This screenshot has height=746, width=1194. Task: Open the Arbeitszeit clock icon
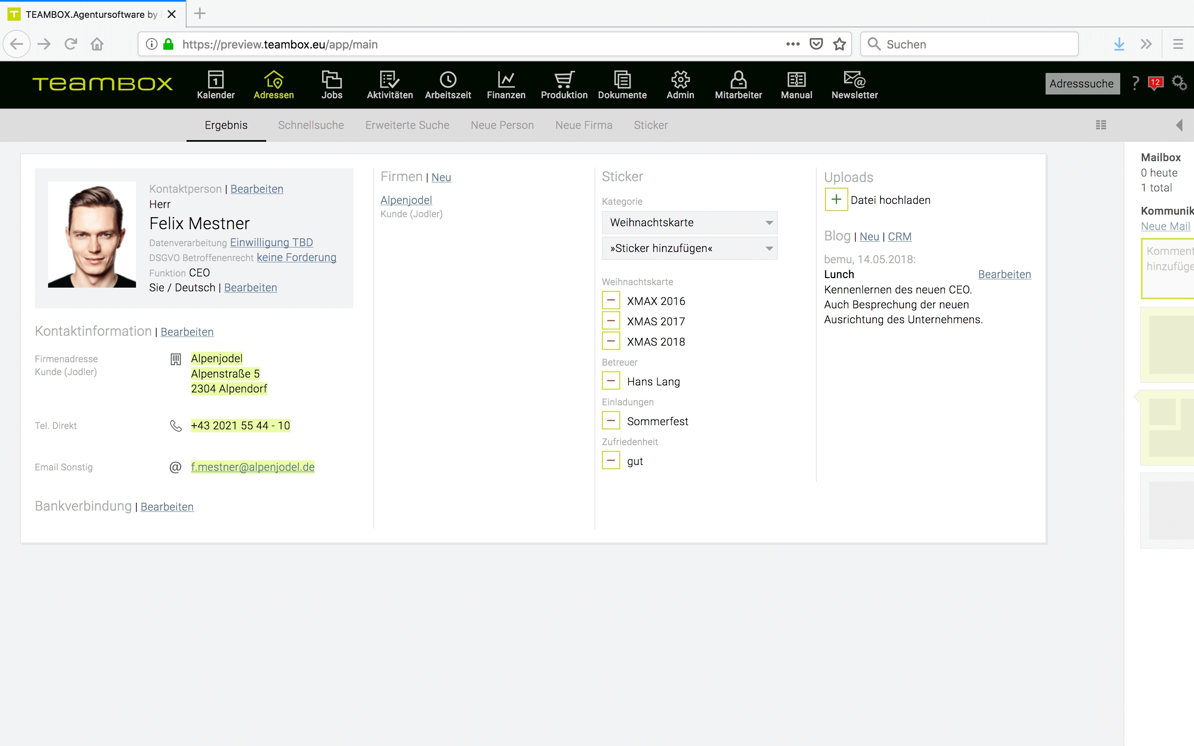pos(447,80)
